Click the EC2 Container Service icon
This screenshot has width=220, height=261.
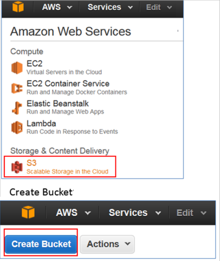(x=17, y=88)
